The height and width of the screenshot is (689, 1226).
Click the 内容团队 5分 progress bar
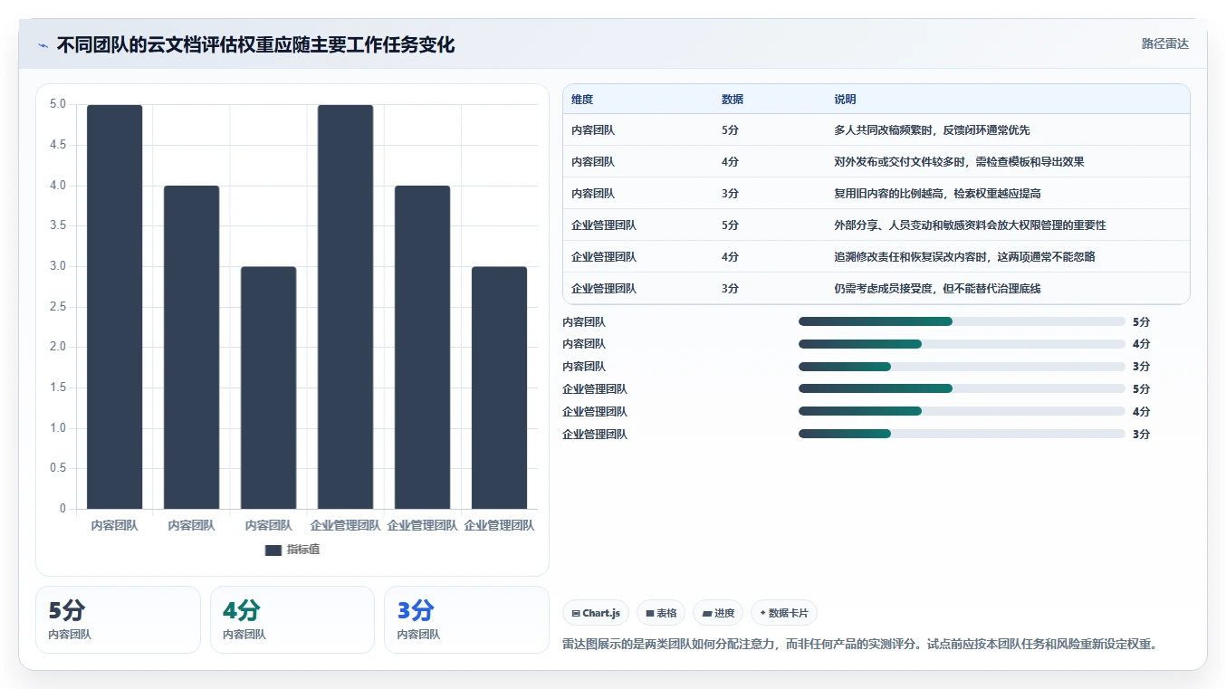pyautogui.click(x=962, y=321)
